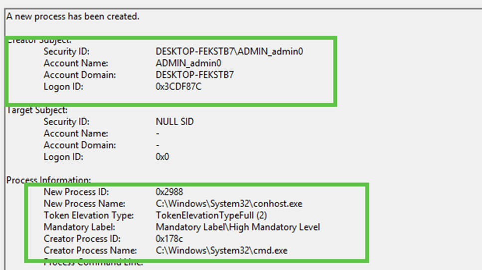Click the 'Mandatory Label:' label
This screenshot has width=482, height=270.
coord(79,227)
